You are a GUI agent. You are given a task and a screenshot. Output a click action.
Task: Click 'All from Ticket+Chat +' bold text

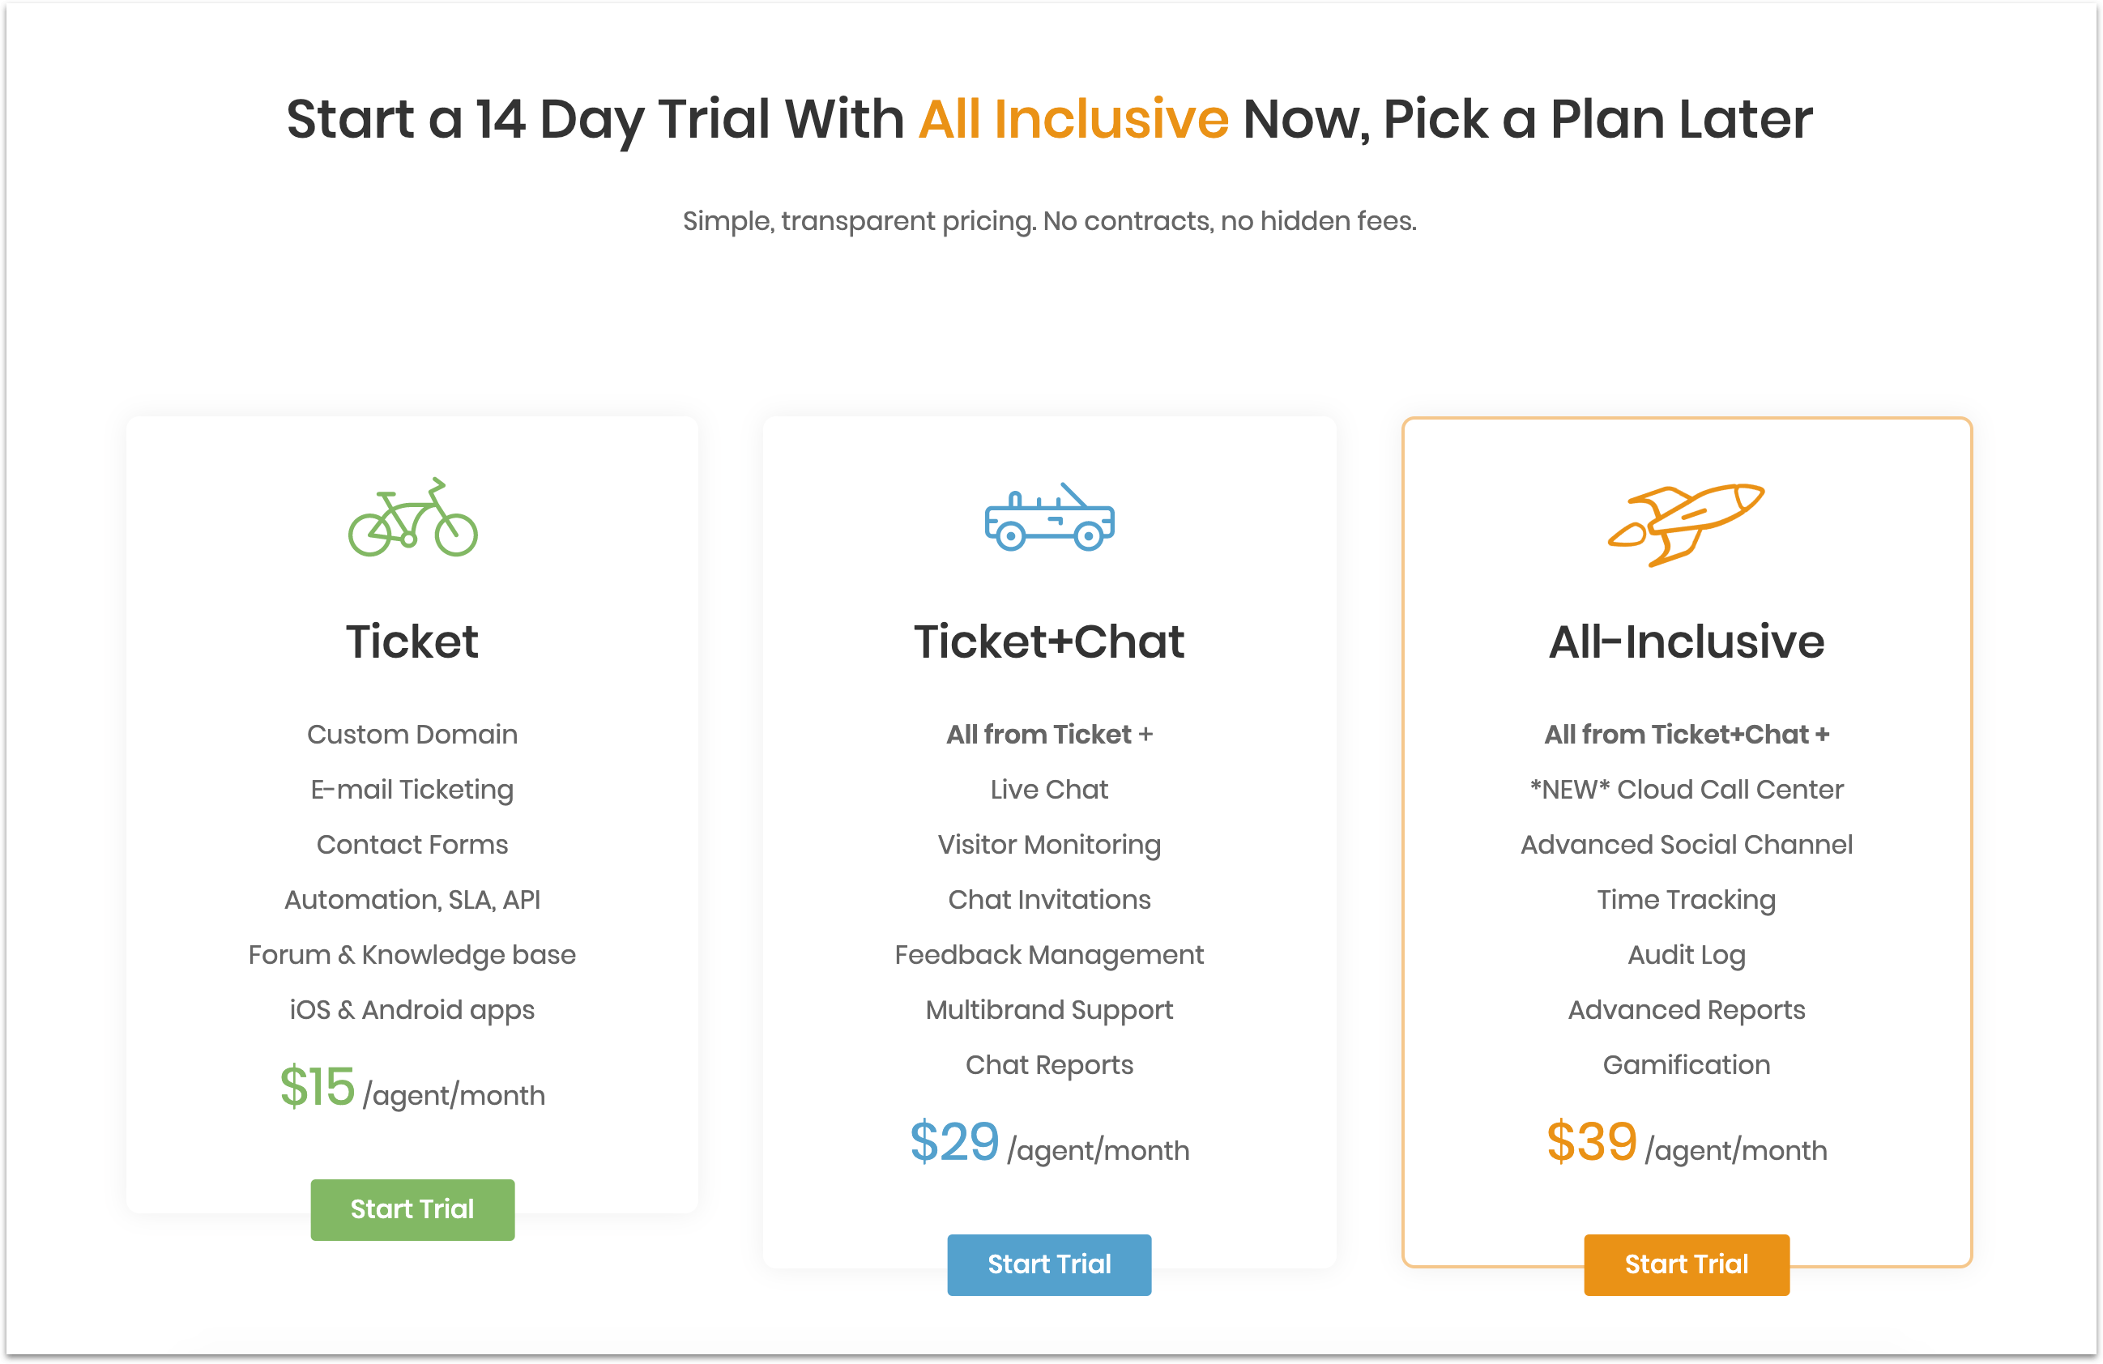pos(1686,734)
